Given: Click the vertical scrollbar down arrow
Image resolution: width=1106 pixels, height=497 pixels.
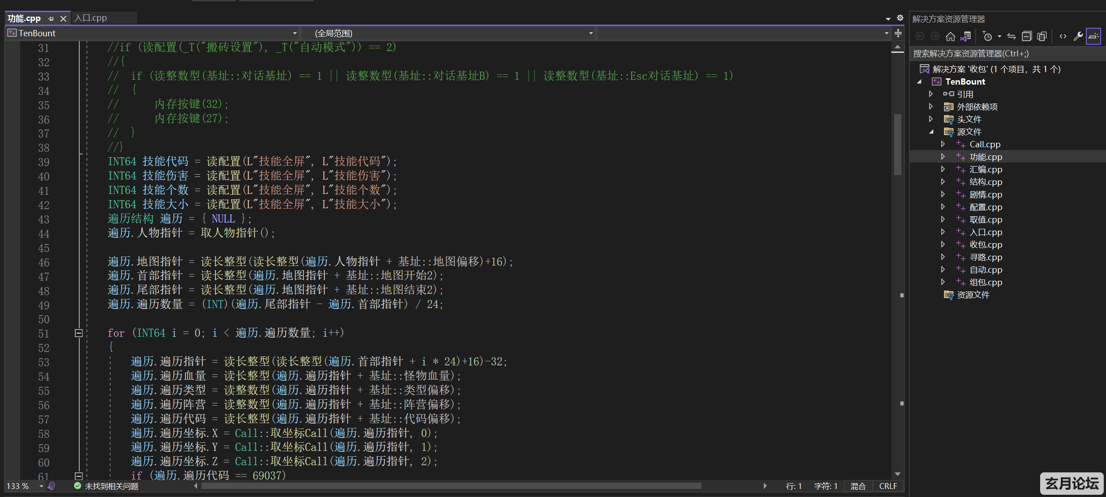Looking at the screenshot, I should pos(897,474).
